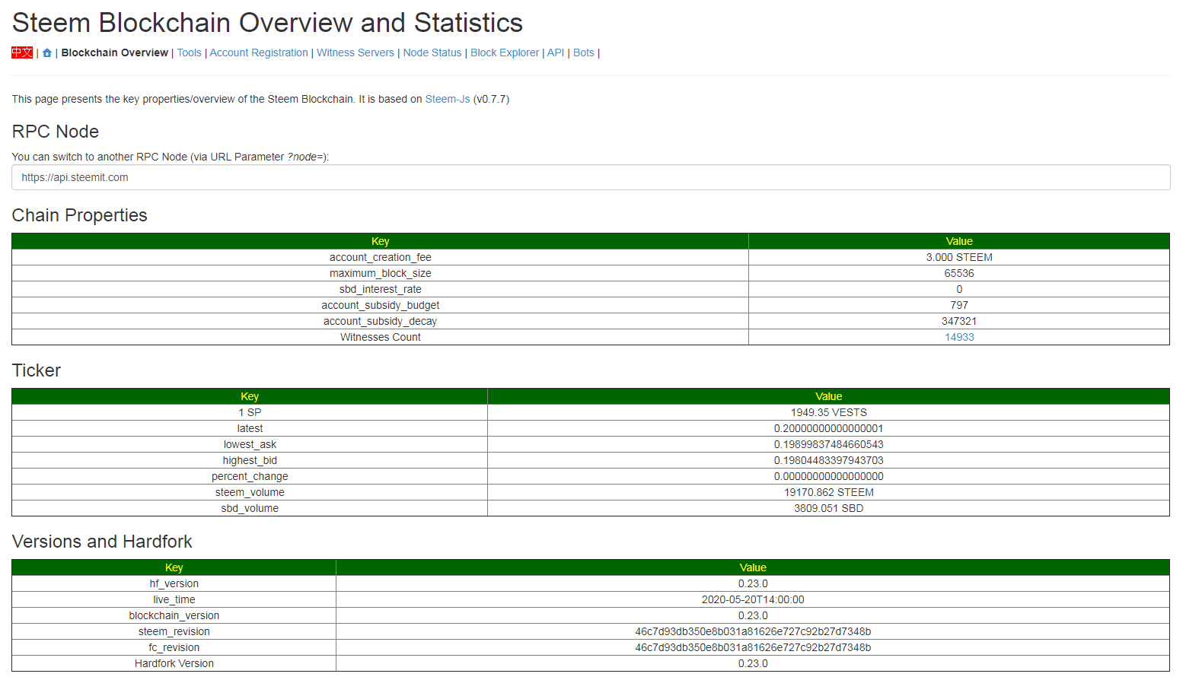Click the Ticker section heading
This screenshot has height=680, width=1202.
(x=37, y=370)
